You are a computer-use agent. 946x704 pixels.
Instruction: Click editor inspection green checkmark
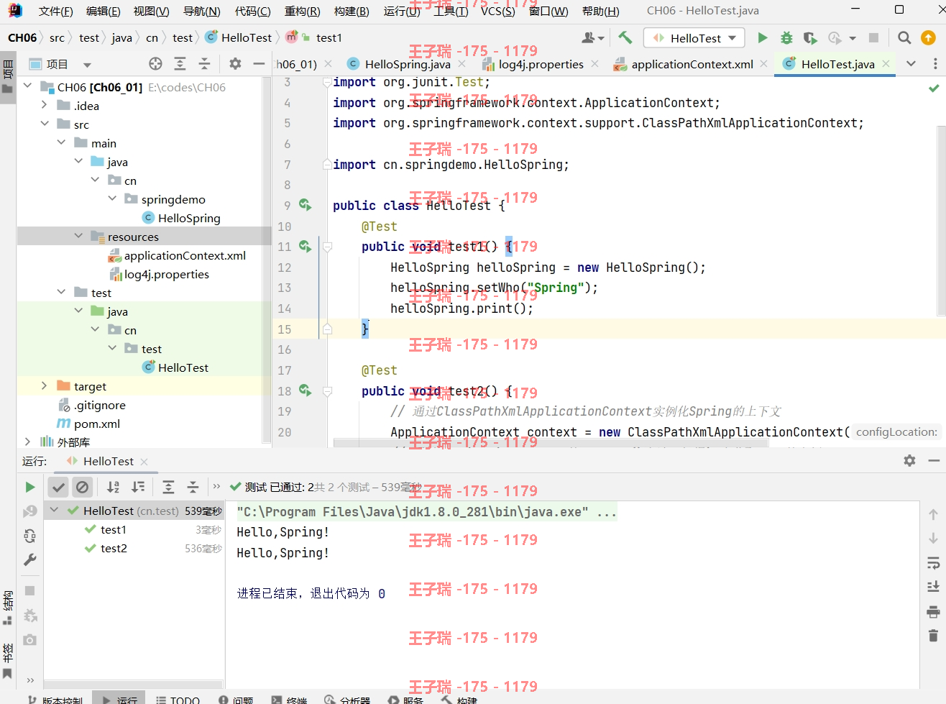tap(933, 88)
